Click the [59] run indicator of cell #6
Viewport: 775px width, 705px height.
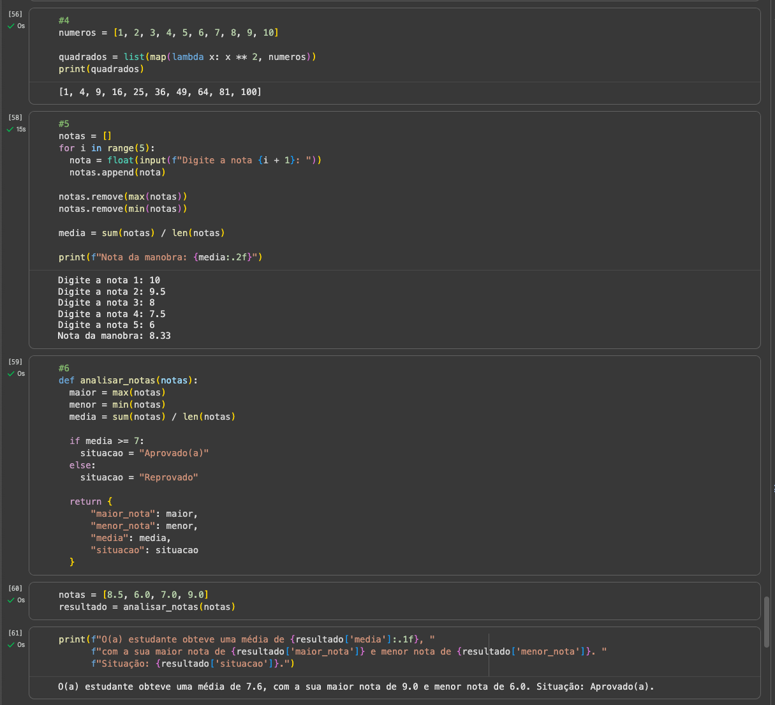point(15,362)
